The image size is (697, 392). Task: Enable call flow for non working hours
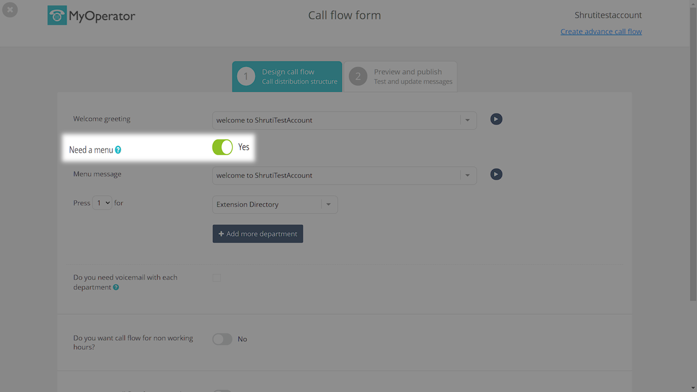click(x=222, y=339)
